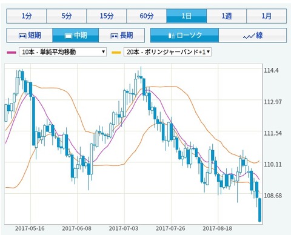Screen dimensions: 291x235
Task: Click the magenta moving-average color swatch
Action: [x=12, y=53]
